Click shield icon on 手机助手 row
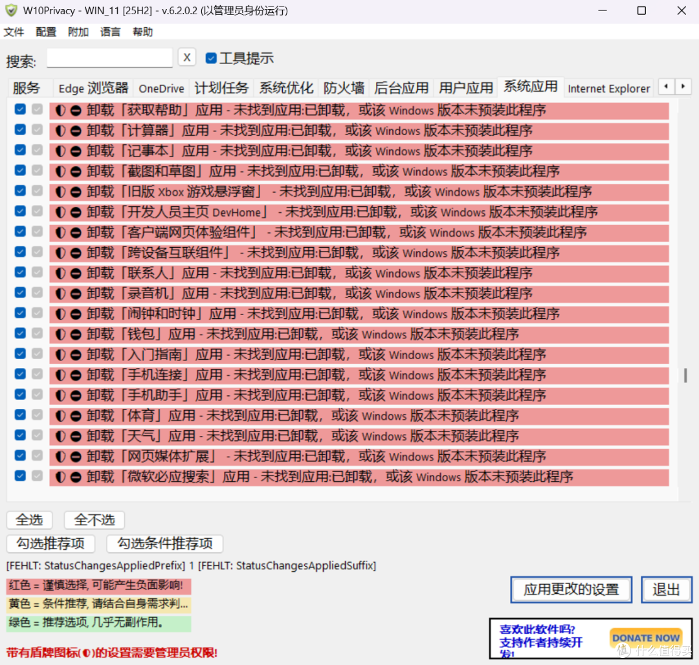This screenshot has width=699, height=665. pyautogui.click(x=61, y=395)
